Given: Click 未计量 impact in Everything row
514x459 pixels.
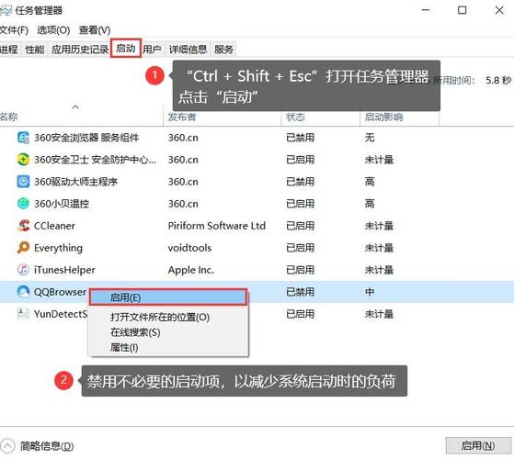Looking at the screenshot, I should tap(379, 248).
